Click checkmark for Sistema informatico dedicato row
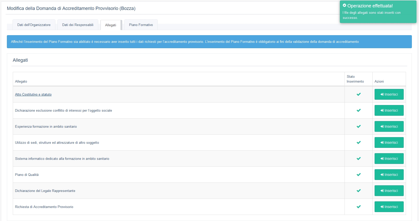 (x=359, y=159)
